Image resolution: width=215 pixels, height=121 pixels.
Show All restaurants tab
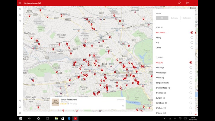(162, 18)
